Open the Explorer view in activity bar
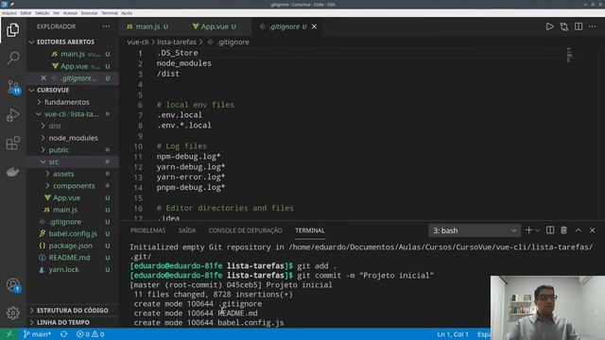Screen dimensions: 605x340 click(x=12, y=29)
